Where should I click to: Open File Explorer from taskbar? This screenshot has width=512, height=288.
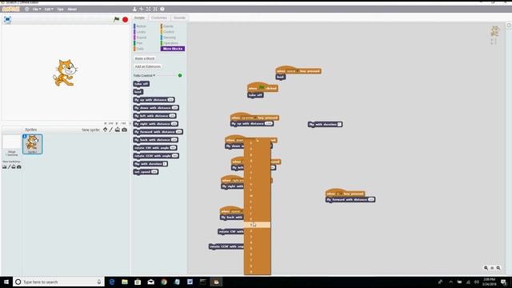pyautogui.click(x=125, y=282)
